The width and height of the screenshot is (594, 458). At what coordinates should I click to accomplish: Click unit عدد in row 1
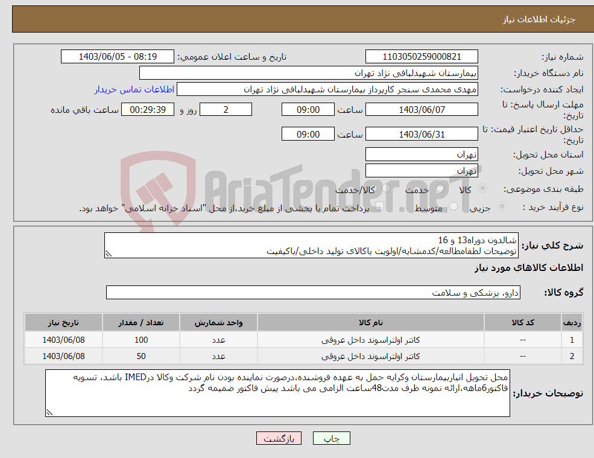[x=218, y=340]
